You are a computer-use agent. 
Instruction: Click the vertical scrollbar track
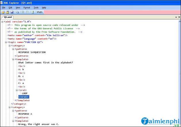coord(180,74)
